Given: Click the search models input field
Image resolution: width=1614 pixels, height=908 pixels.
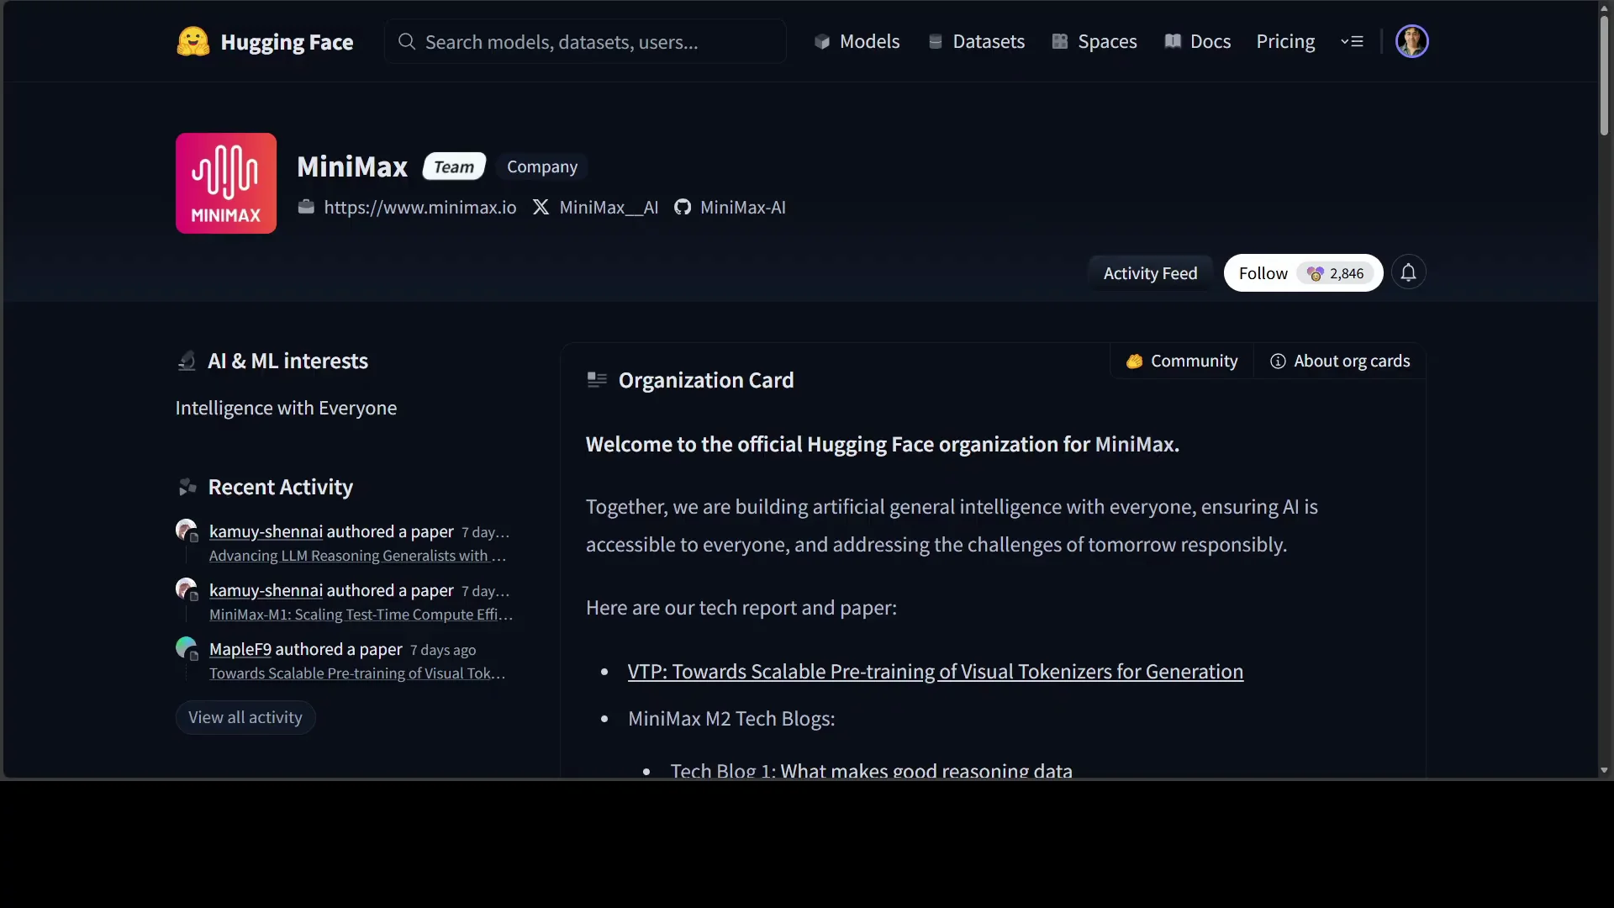Looking at the screenshot, I should coord(585,41).
